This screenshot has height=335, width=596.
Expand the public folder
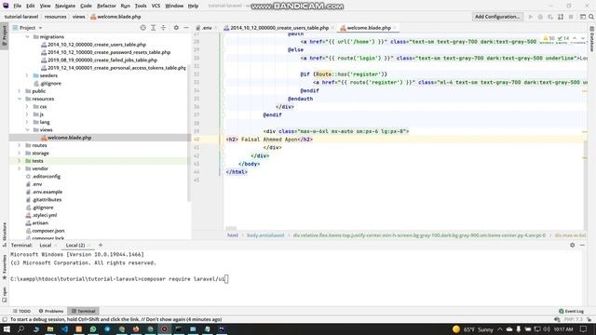point(20,91)
